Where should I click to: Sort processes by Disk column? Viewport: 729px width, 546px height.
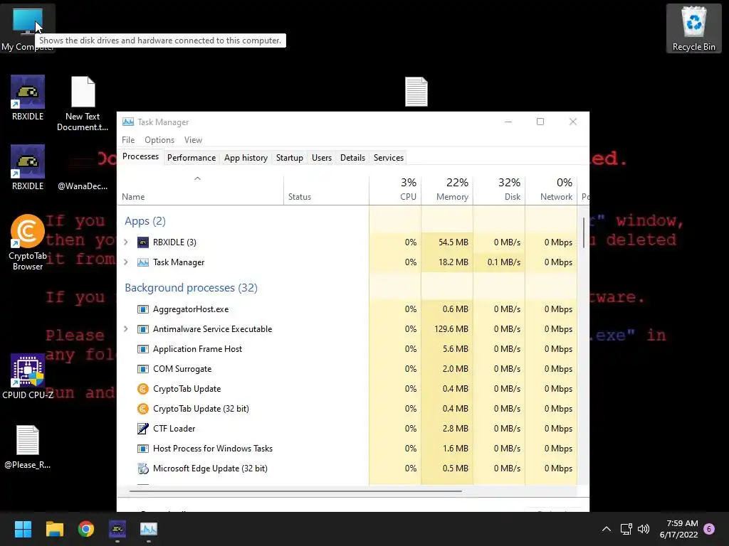pyautogui.click(x=499, y=191)
